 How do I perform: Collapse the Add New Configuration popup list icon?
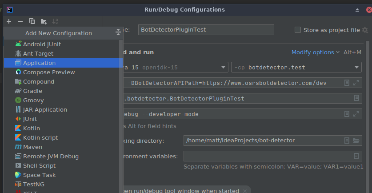click(x=118, y=32)
